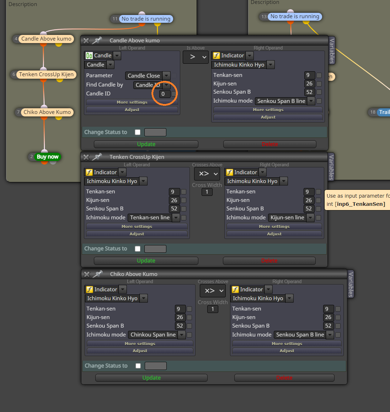The height and width of the screenshot is (412, 390).
Task: Click Update in Chiko Above Kumo panel
Action: (151, 378)
